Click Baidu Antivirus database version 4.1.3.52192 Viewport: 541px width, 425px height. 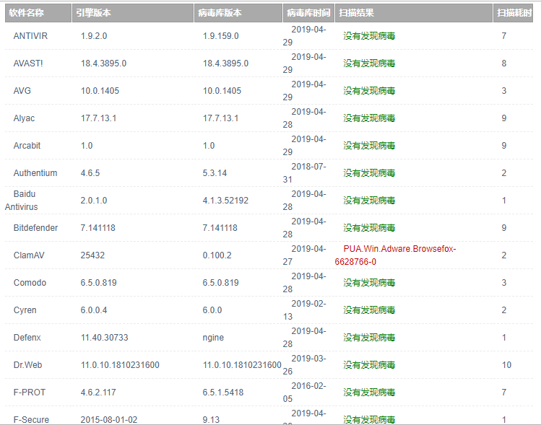(x=225, y=201)
